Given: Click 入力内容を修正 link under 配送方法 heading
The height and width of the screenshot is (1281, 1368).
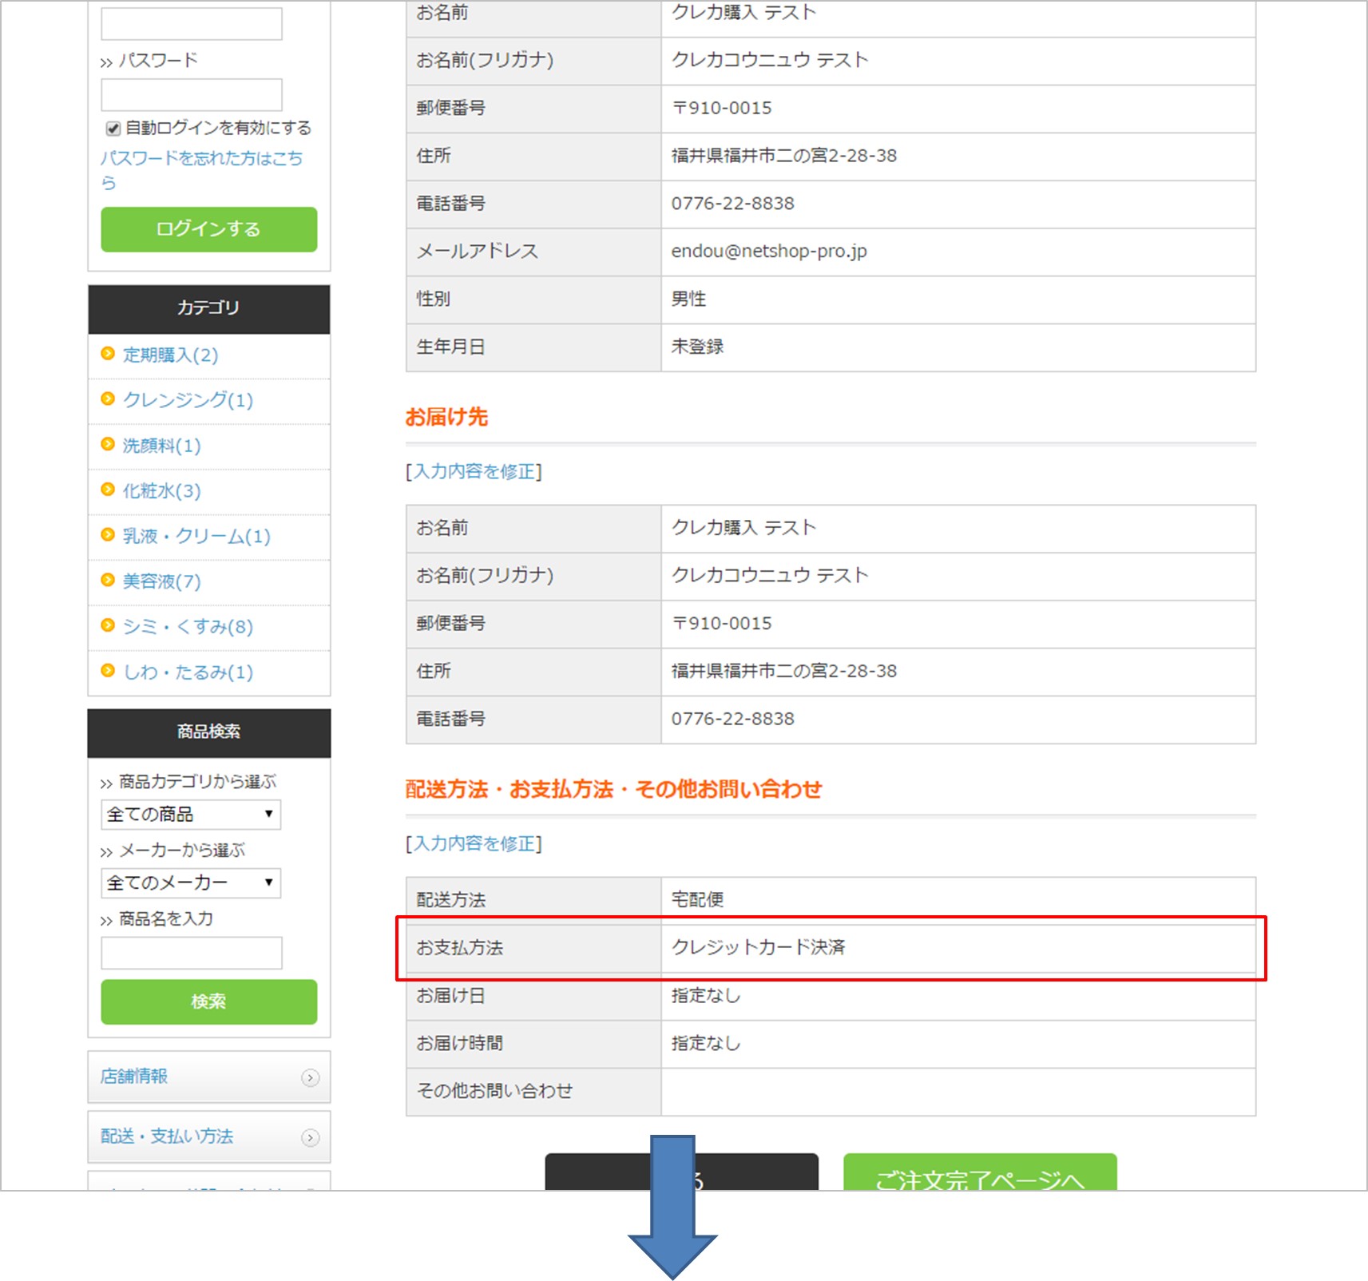Looking at the screenshot, I should point(474,843).
